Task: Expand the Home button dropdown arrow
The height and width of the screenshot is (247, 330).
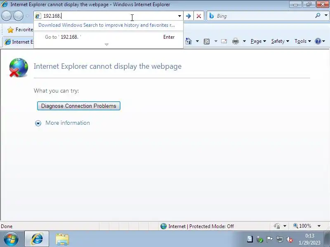Action: click(197, 41)
